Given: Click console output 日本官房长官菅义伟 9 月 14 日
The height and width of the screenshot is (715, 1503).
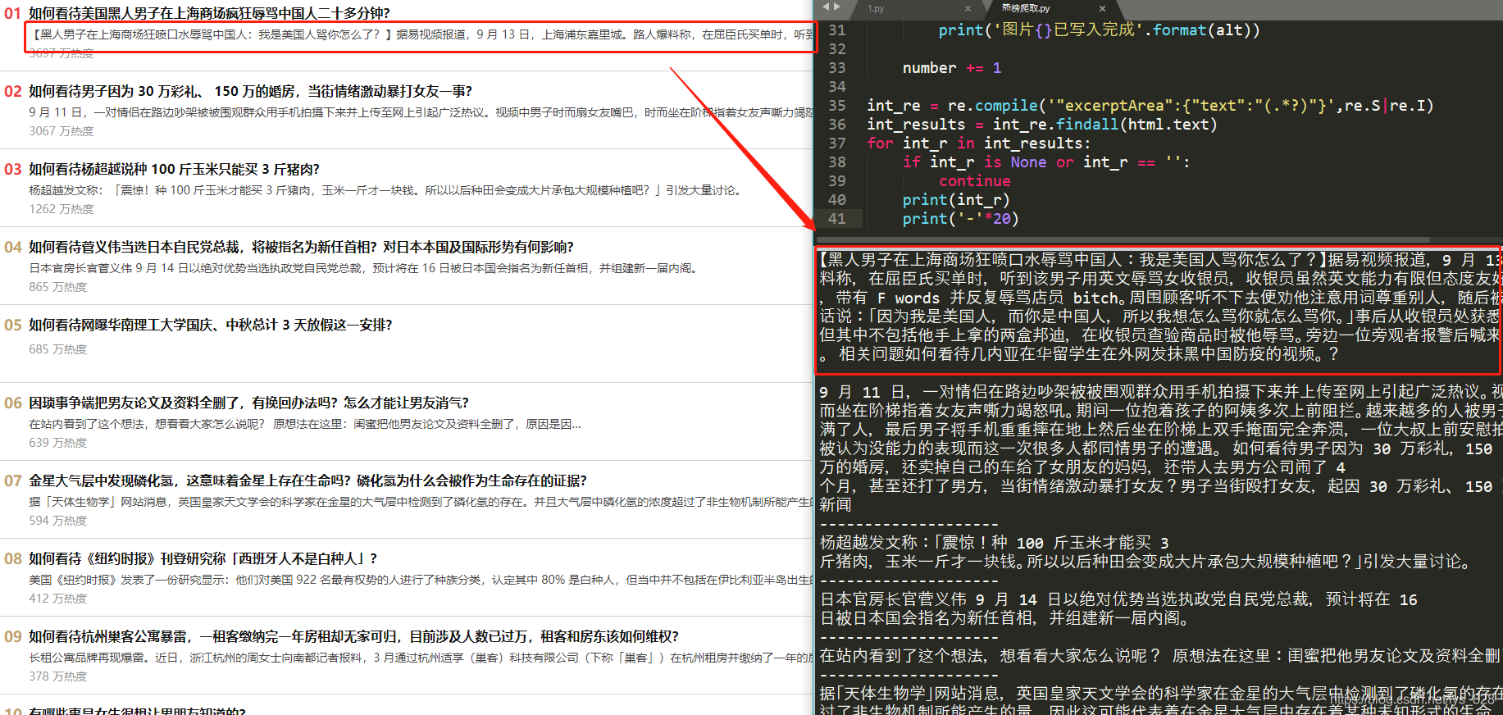Looking at the screenshot, I should [1118, 599].
